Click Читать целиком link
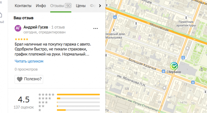 point(29,61)
